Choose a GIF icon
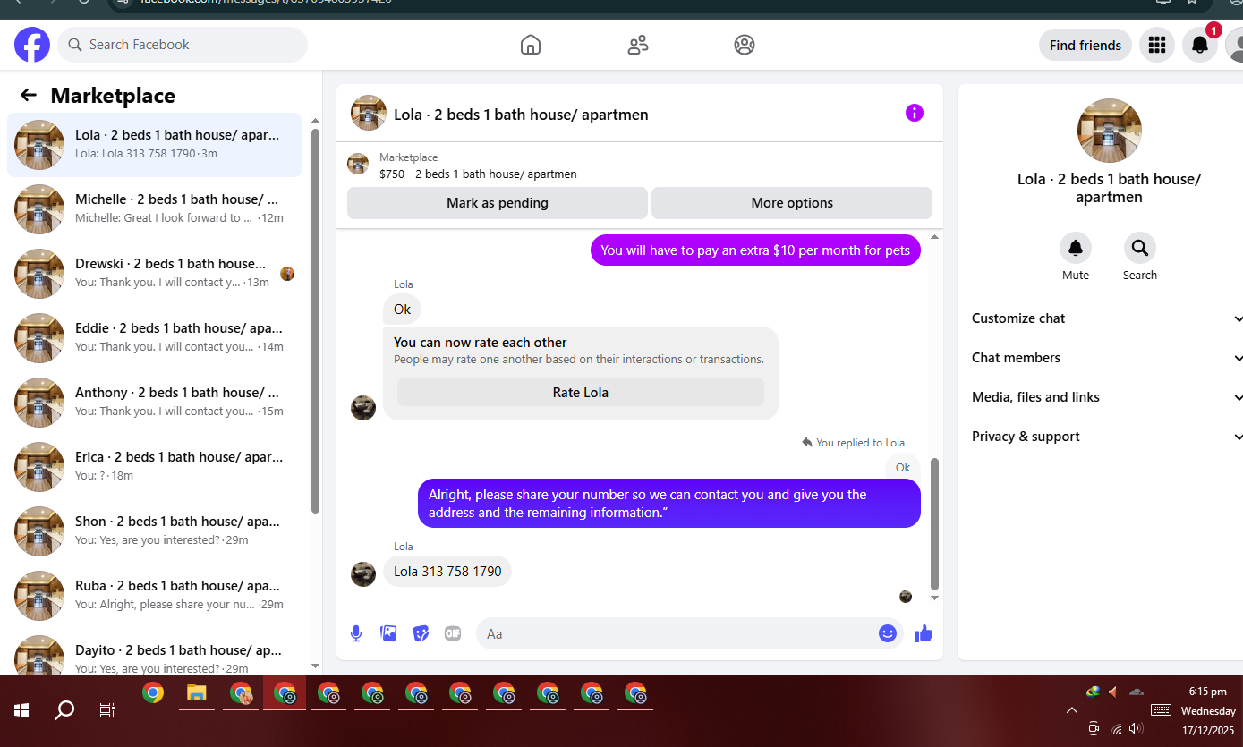 point(453,633)
